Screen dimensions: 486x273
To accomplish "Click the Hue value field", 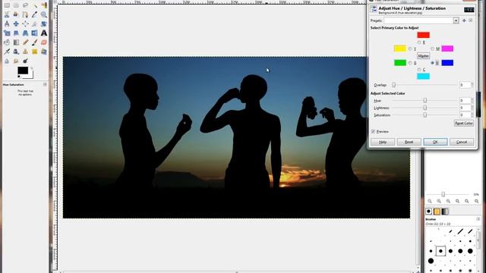I will pos(465,101).
